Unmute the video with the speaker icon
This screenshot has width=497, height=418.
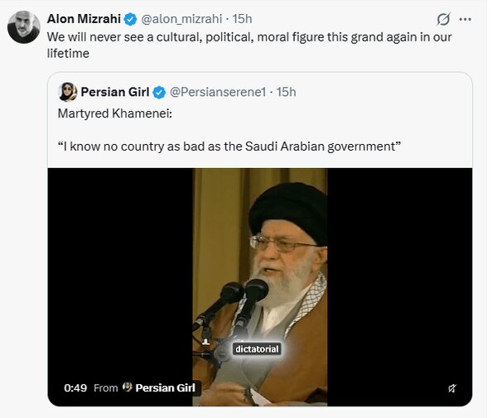[x=452, y=388]
